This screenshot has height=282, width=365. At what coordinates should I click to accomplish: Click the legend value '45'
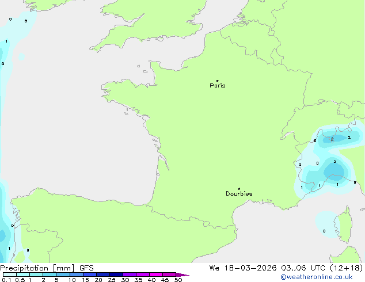[165, 280]
